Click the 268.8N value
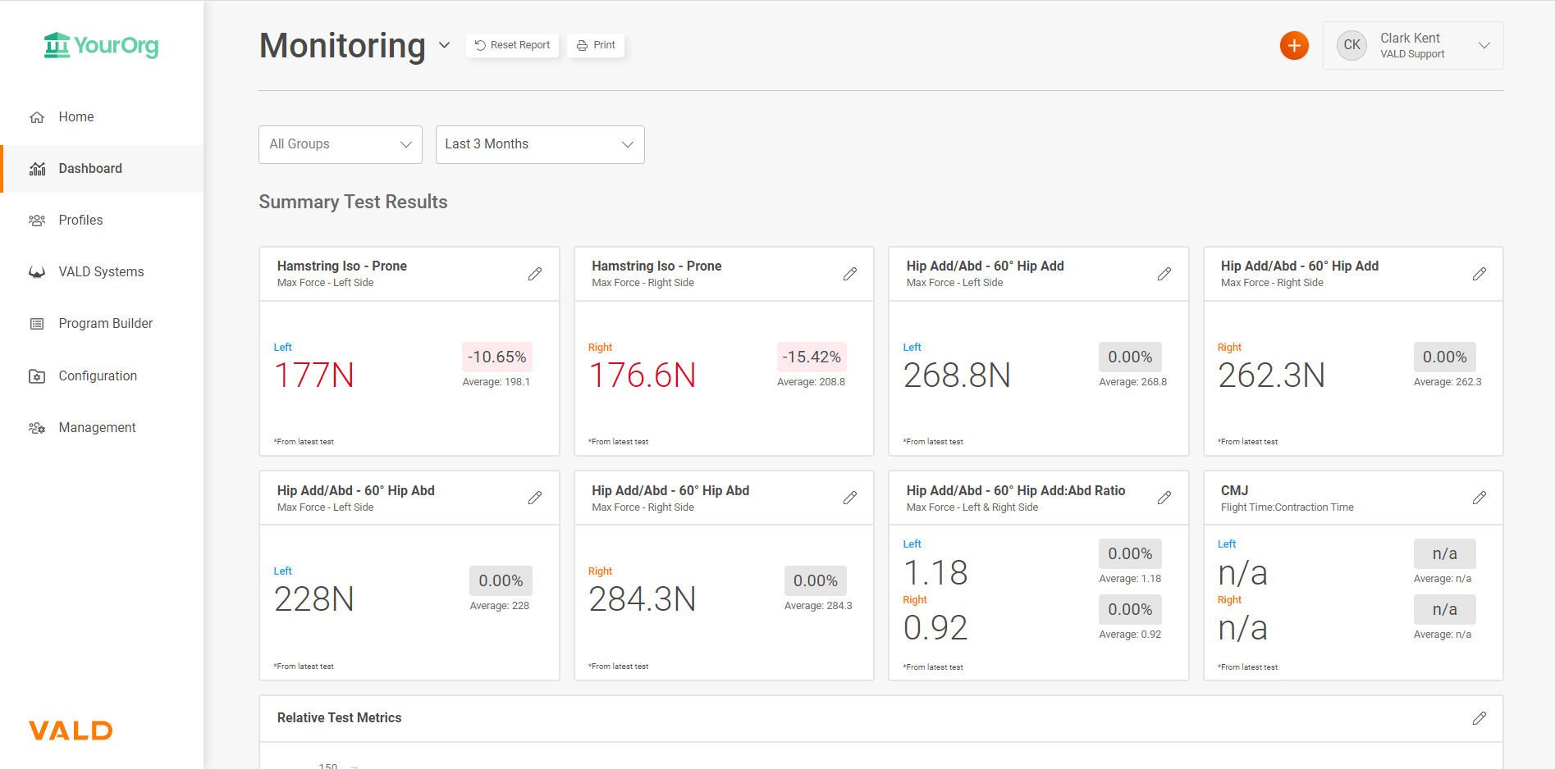The width and height of the screenshot is (1555, 769). 957,375
